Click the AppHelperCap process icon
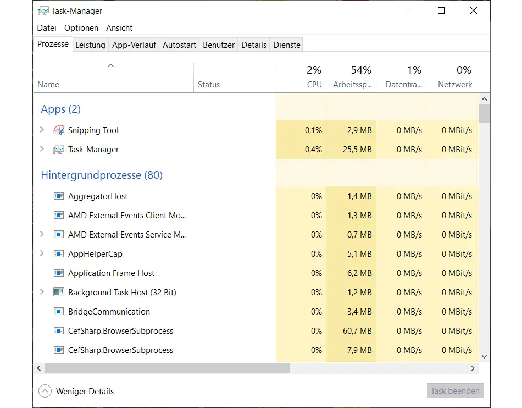 (x=59, y=254)
